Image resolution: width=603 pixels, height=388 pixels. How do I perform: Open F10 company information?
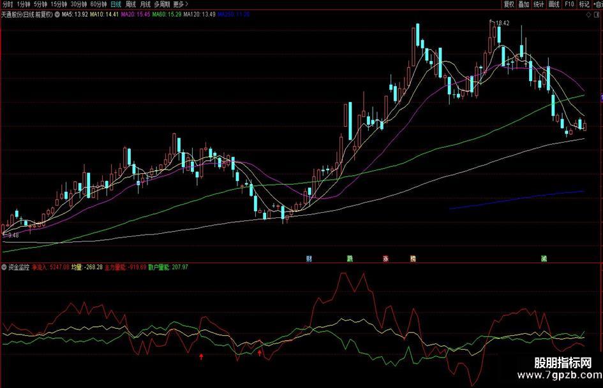click(x=569, y=4)
